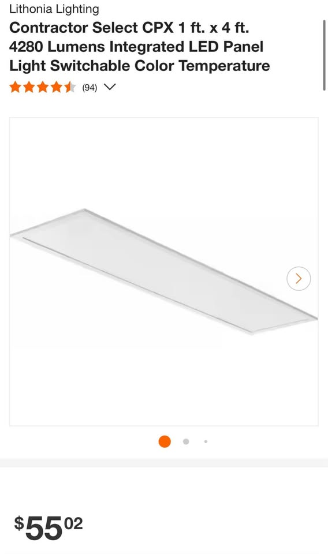
Task: Click the fourth orange rating star
Action: point(56,87)
